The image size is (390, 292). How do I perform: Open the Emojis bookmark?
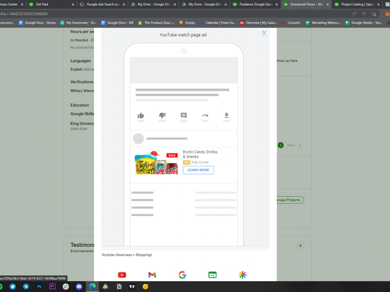pos(187,23)
